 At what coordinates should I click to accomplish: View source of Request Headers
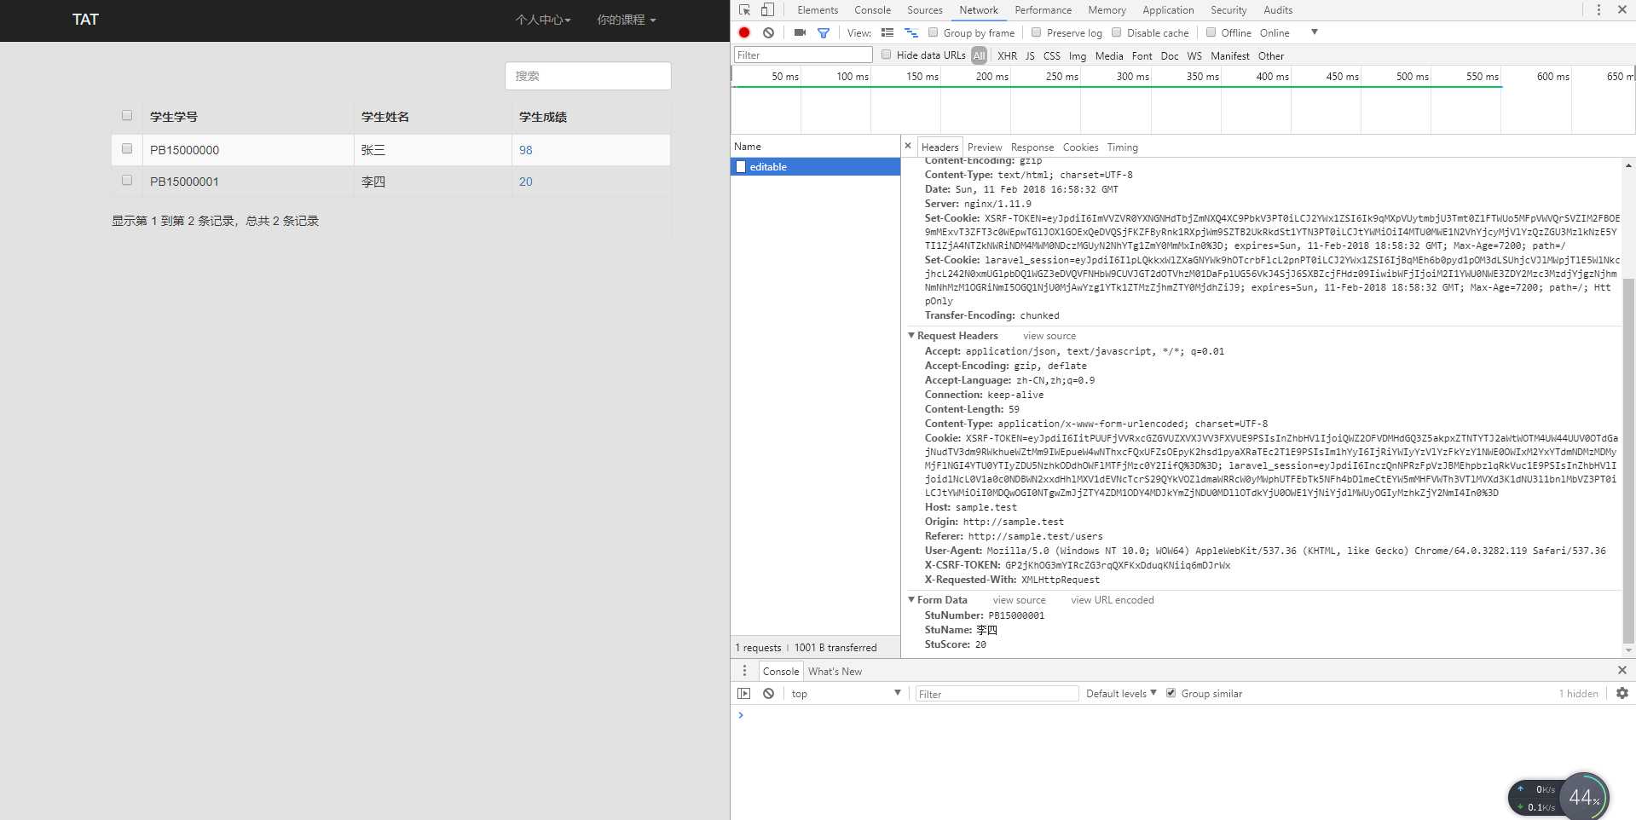click(1049, 336)
